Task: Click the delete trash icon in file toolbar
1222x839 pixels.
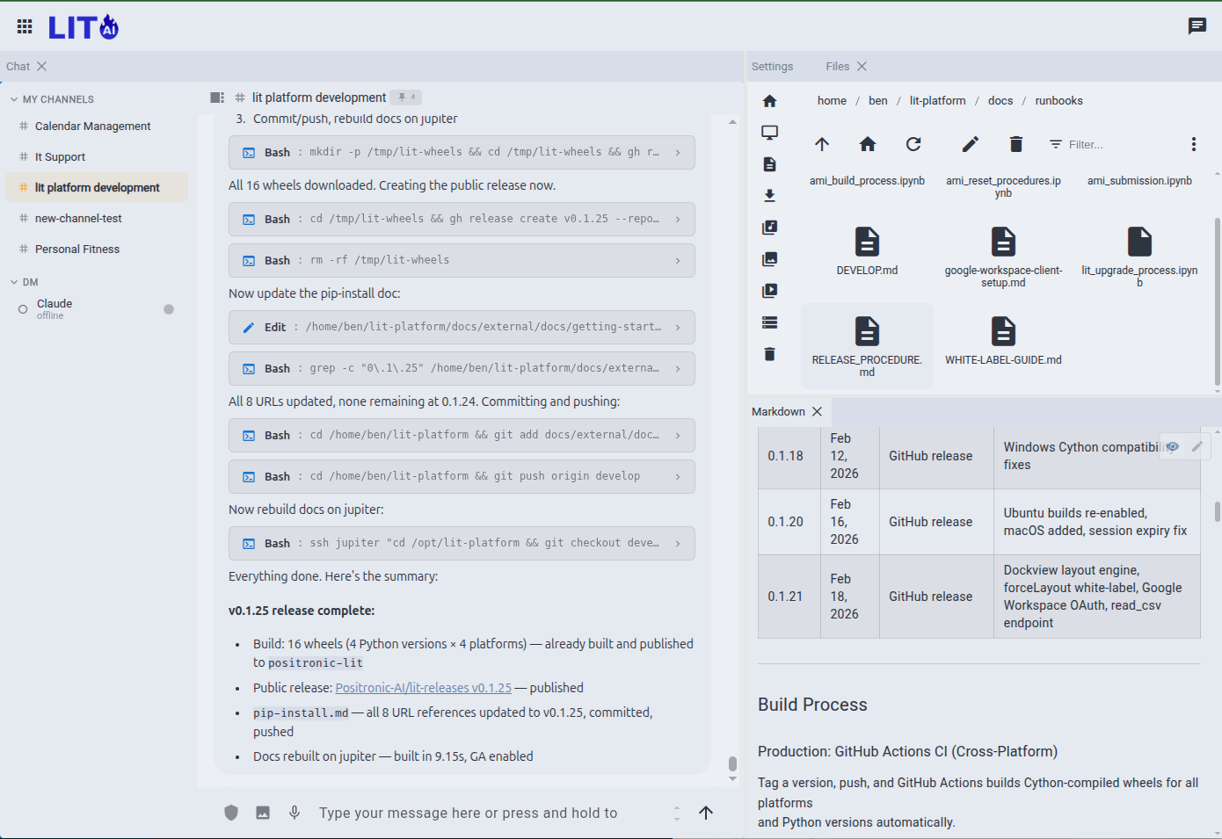Action: click(1016, 144)
